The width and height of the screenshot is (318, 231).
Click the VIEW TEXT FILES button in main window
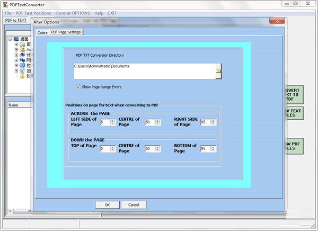pos(295,113)
